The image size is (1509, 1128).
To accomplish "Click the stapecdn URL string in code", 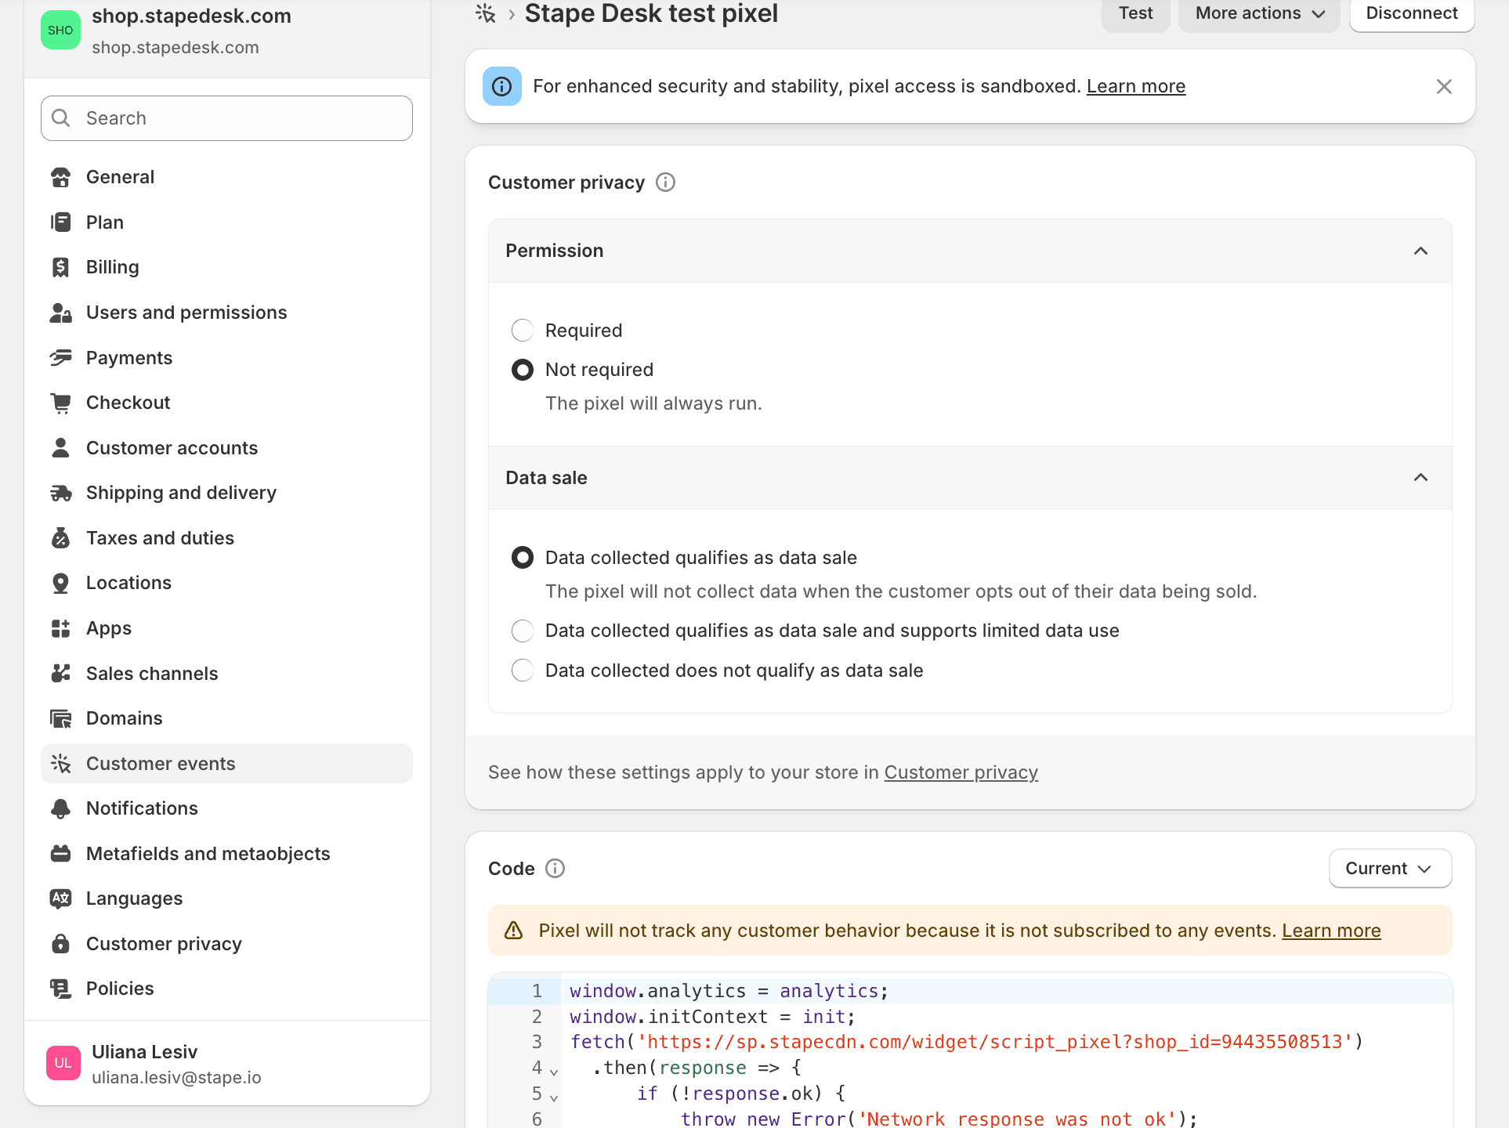I will (996, 1042).
